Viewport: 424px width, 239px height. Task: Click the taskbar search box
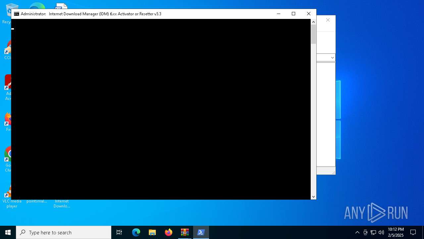64,232
